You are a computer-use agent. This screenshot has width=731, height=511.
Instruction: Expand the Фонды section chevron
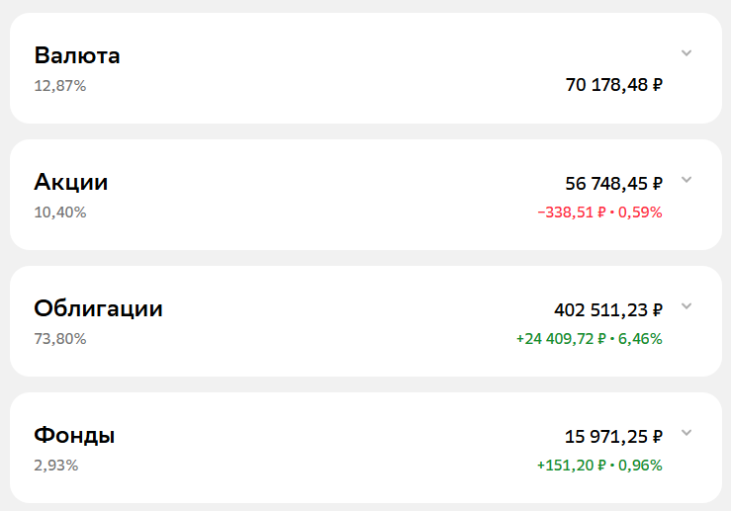[686, 433]
